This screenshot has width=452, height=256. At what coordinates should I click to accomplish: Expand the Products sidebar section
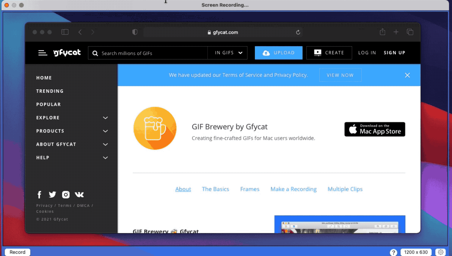tap(105, 131)
